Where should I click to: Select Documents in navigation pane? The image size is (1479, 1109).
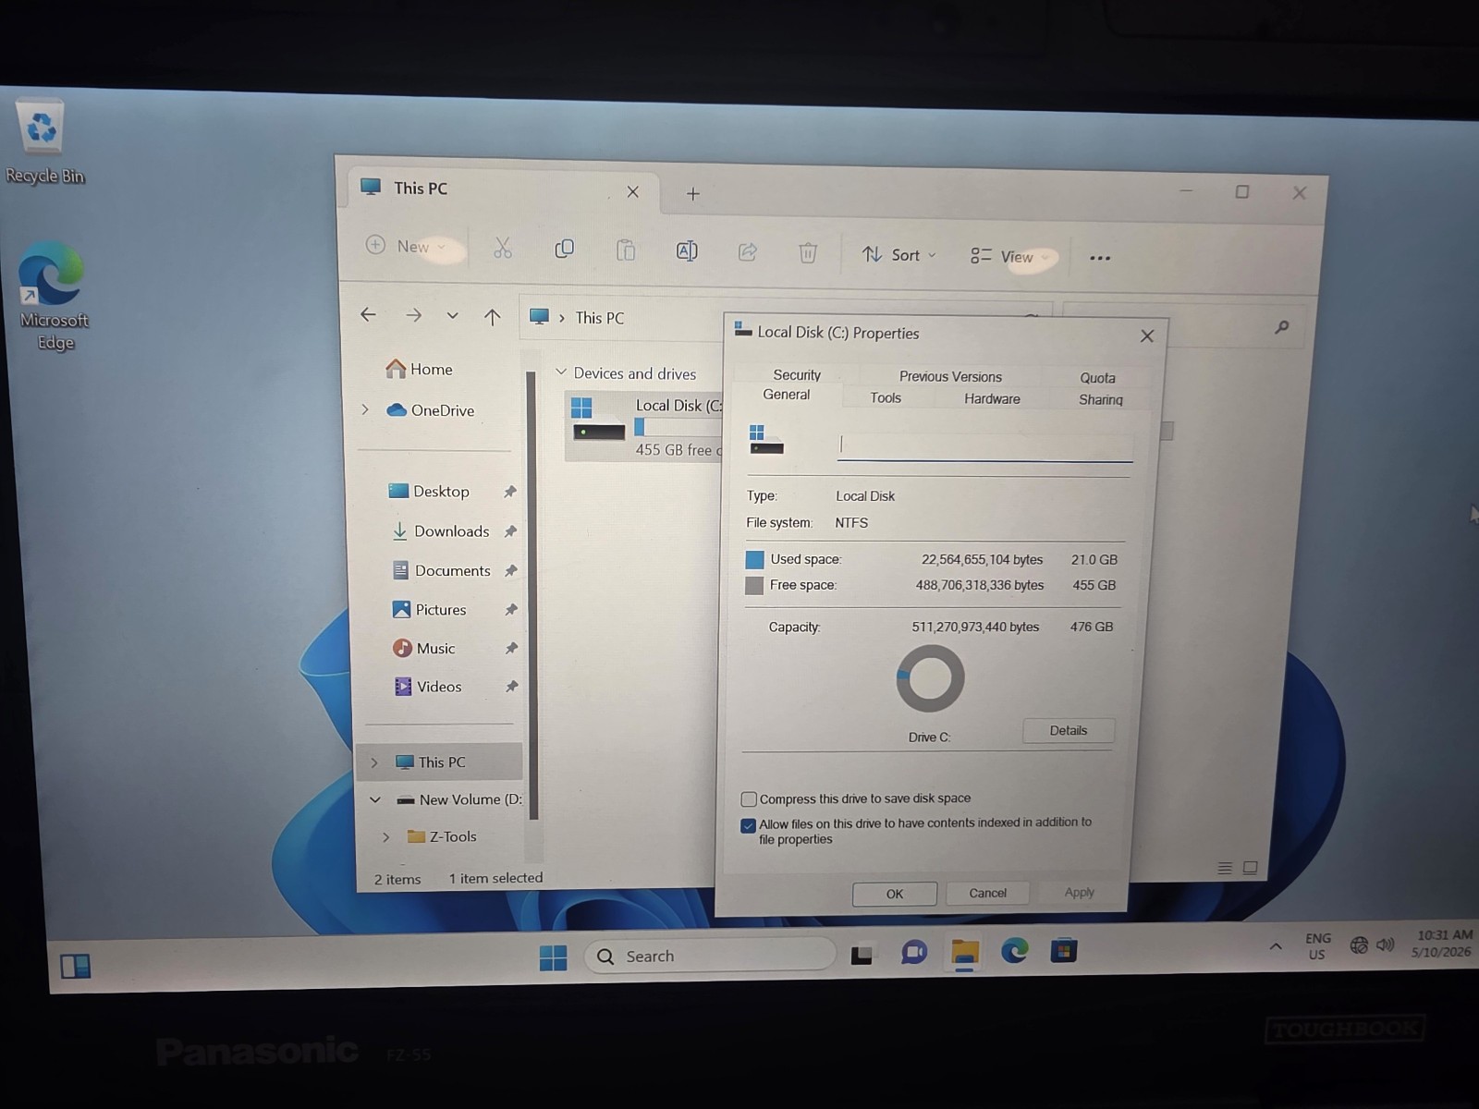442,570
